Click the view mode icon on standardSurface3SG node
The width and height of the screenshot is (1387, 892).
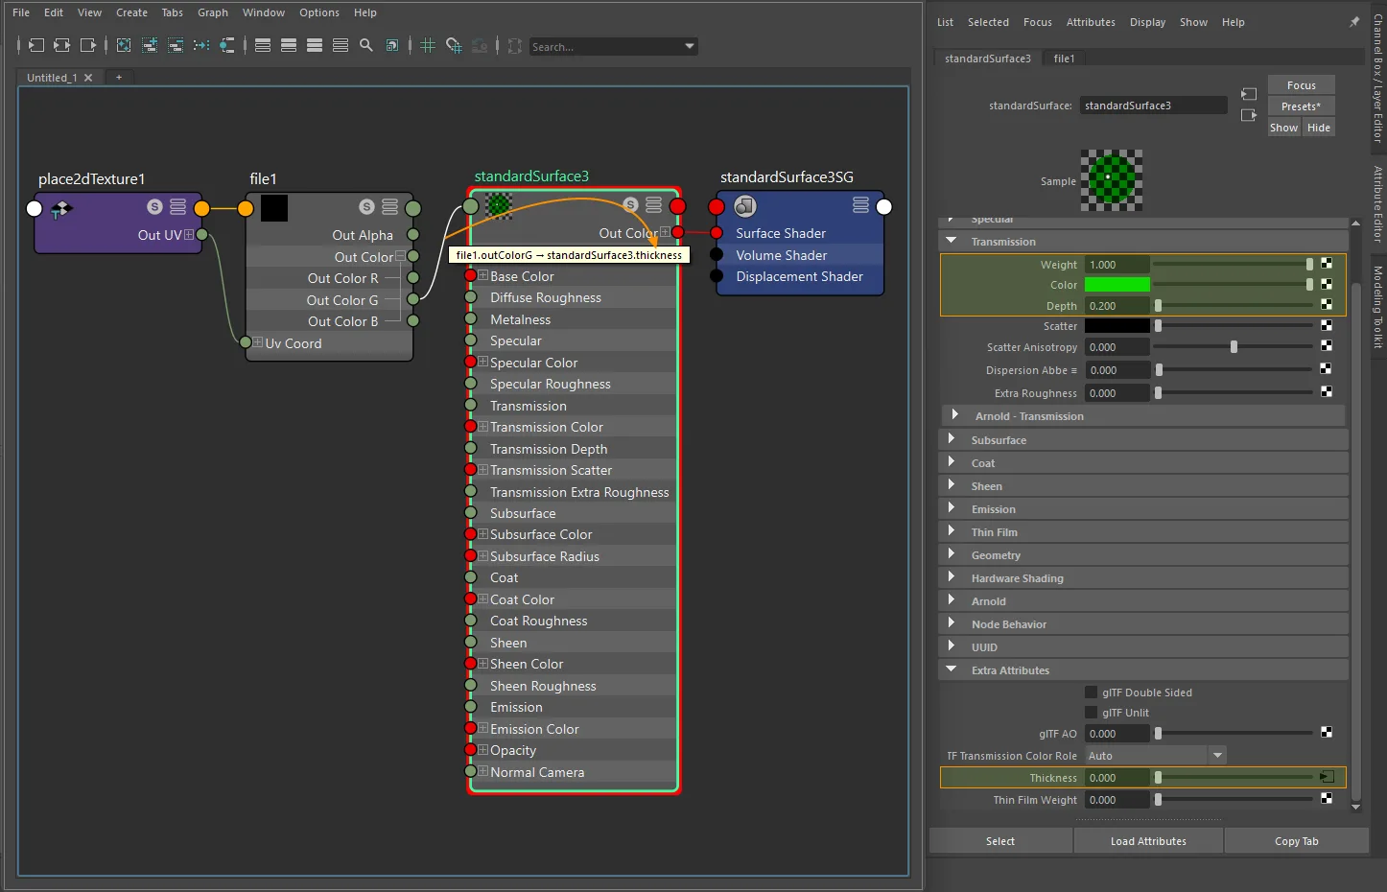click(860, 204)
